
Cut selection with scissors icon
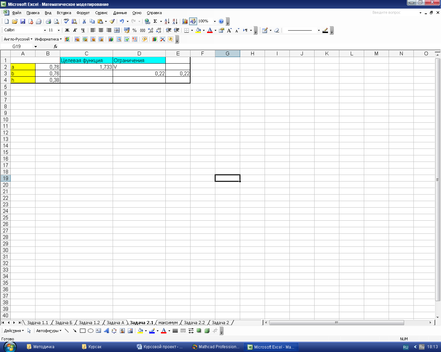[x=84, y=21]
